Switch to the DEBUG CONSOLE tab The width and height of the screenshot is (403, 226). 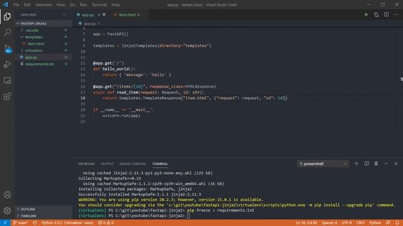click(133, 164)
